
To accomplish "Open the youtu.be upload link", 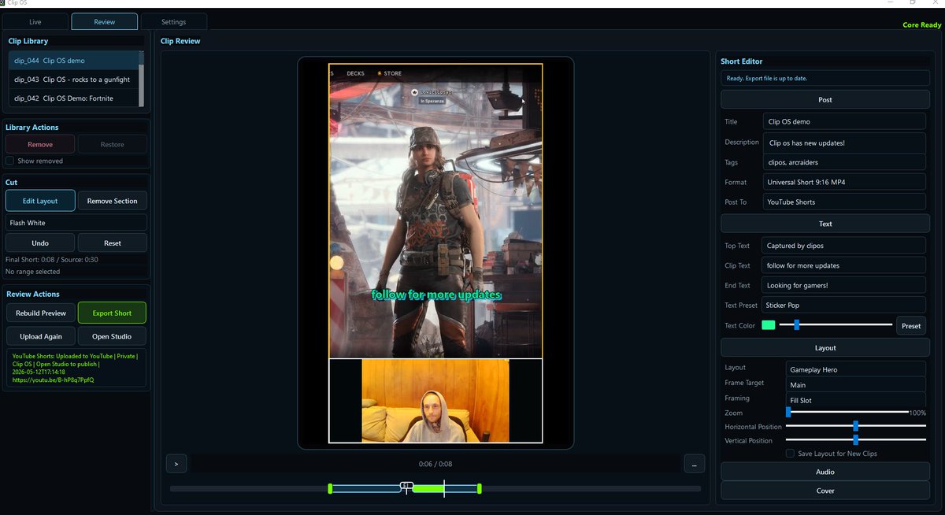I will (x=54, y=380).
